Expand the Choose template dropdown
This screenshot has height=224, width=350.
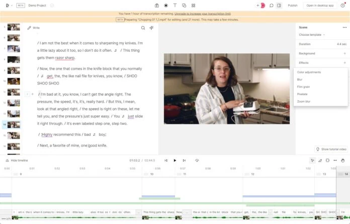(x=312, y=35)
